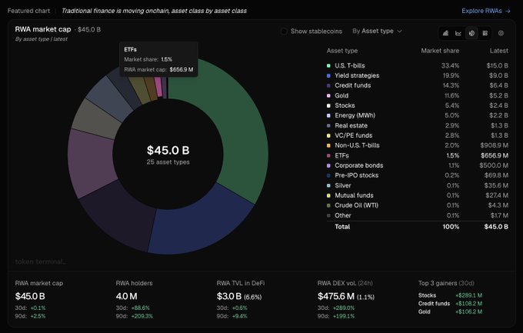
Task: Click the Stocks +$289.1 M top gainer
Action: pos(450,295)
